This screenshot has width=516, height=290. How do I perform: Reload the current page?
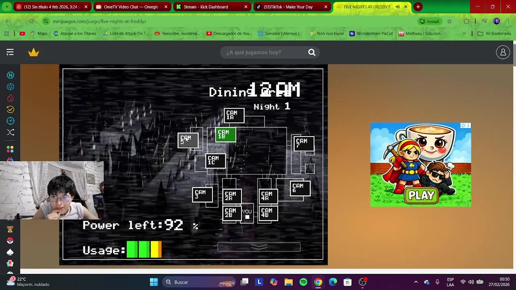pos(31,21)
